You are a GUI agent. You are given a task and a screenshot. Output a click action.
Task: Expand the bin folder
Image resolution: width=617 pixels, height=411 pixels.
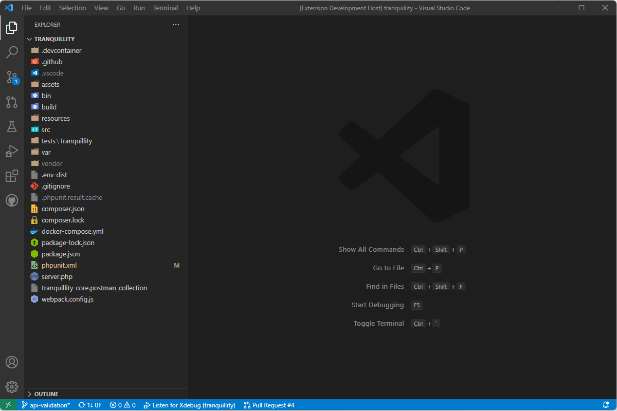(106, 96)
